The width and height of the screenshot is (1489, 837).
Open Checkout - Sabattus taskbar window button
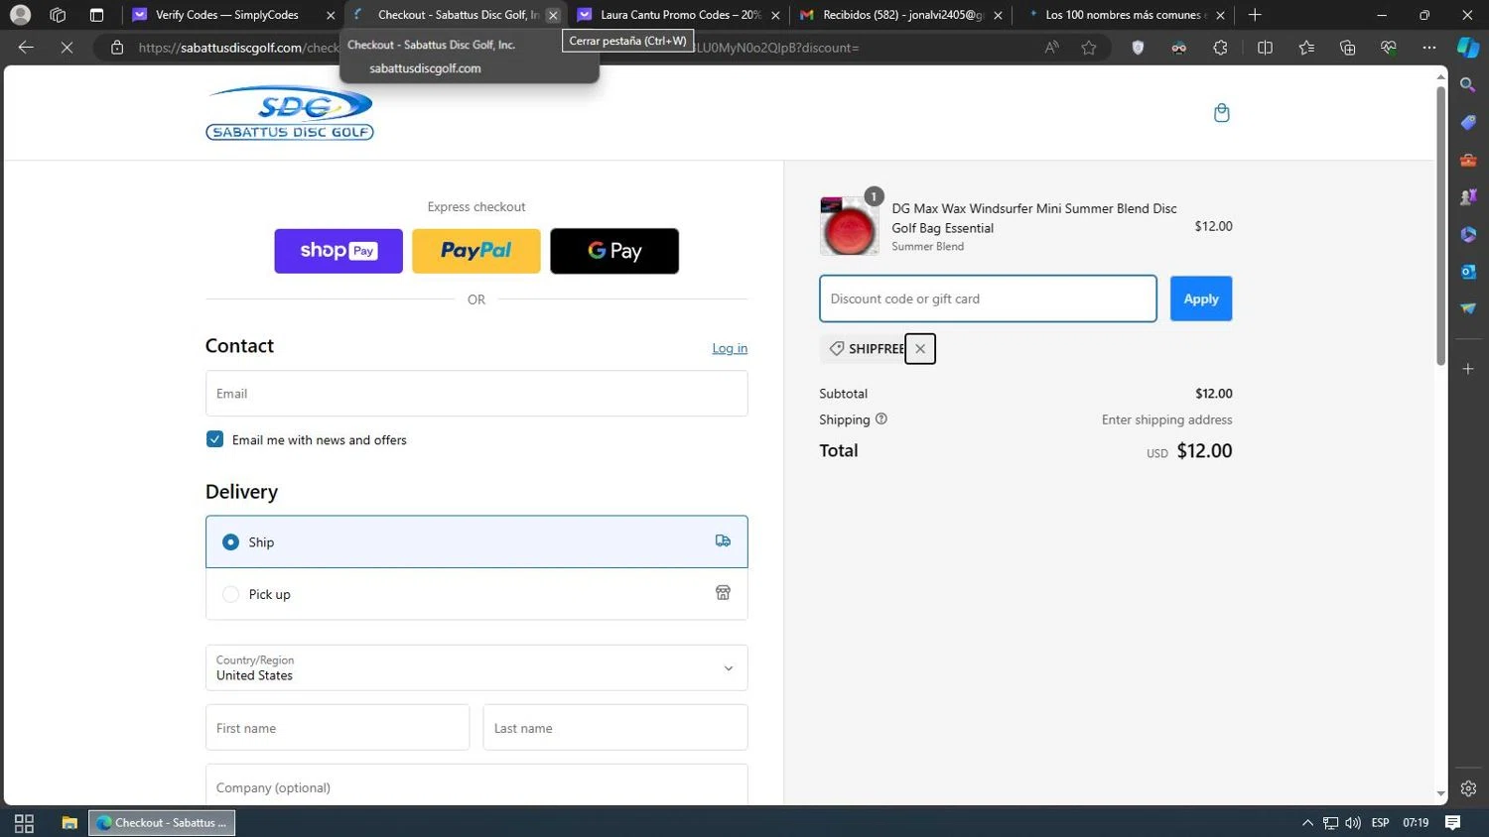[162, 823]
